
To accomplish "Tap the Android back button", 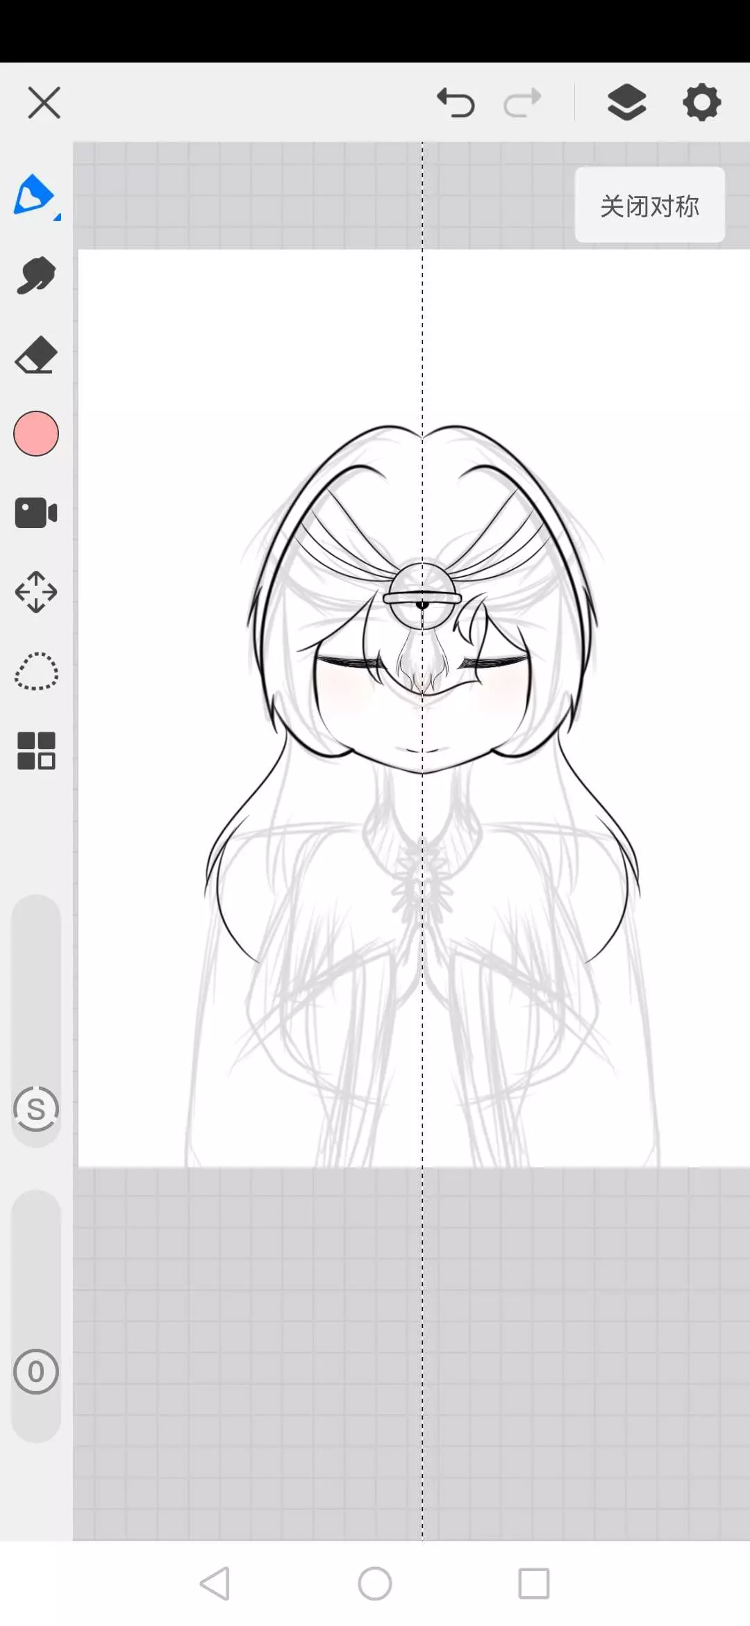I will point(215,1584).
